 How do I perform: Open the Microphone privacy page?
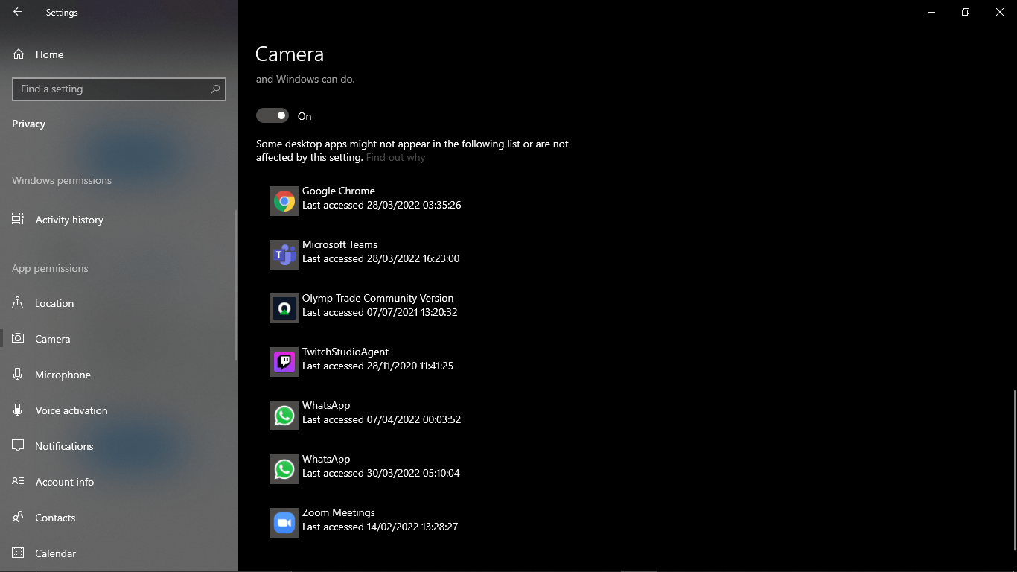tap(63, 375)
